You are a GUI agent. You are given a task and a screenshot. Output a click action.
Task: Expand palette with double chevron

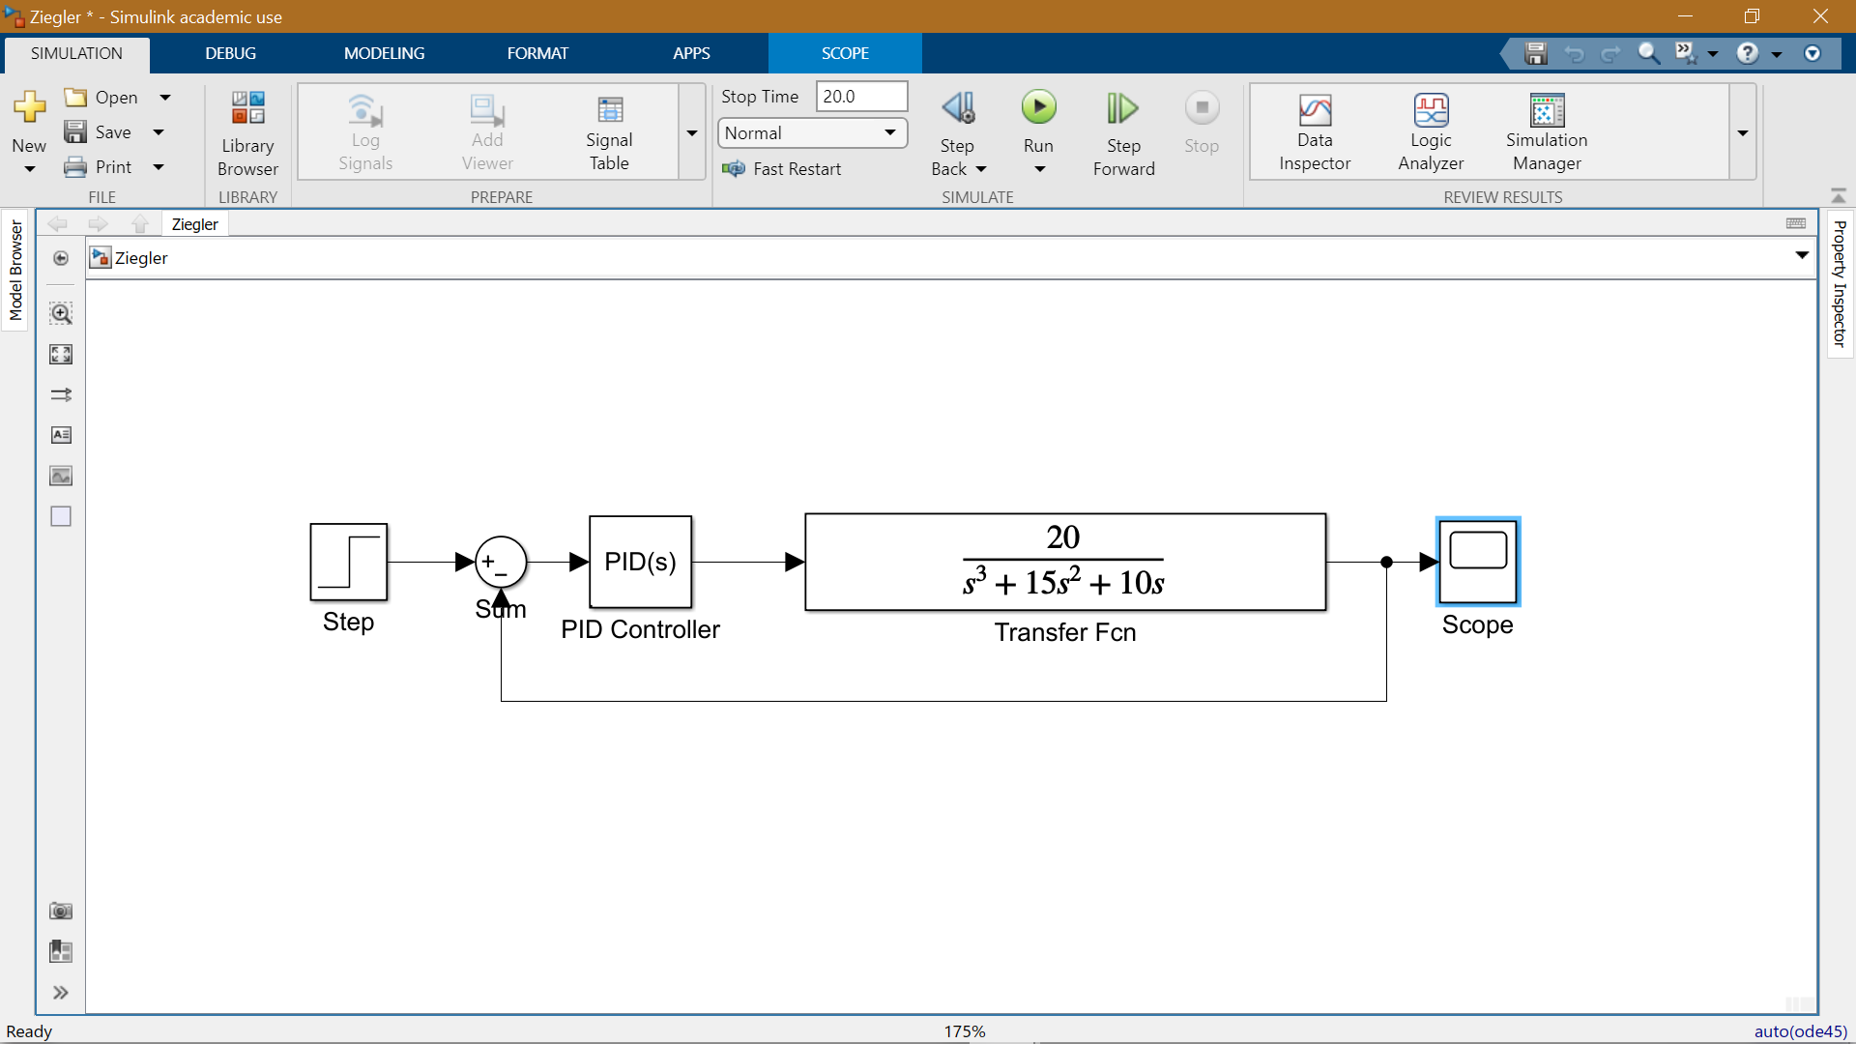(61, 992)
